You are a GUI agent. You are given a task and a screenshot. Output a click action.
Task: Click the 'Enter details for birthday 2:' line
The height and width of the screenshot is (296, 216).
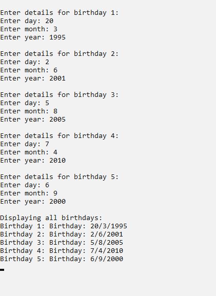(60, 54)
